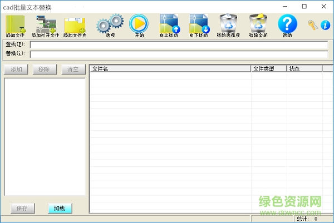Sort by the 状态 column header

click(x=304, y=69)
